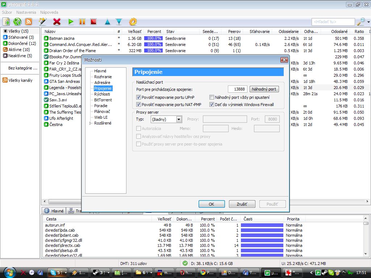This screenshot has height=278, width=371.
Task: Click the status icon next to Batman zacina
Action: pos(46,38)
